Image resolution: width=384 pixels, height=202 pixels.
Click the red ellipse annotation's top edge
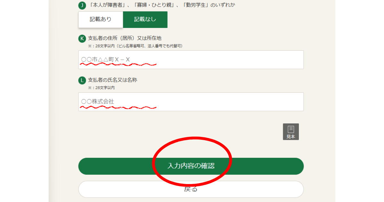point(192,139)
